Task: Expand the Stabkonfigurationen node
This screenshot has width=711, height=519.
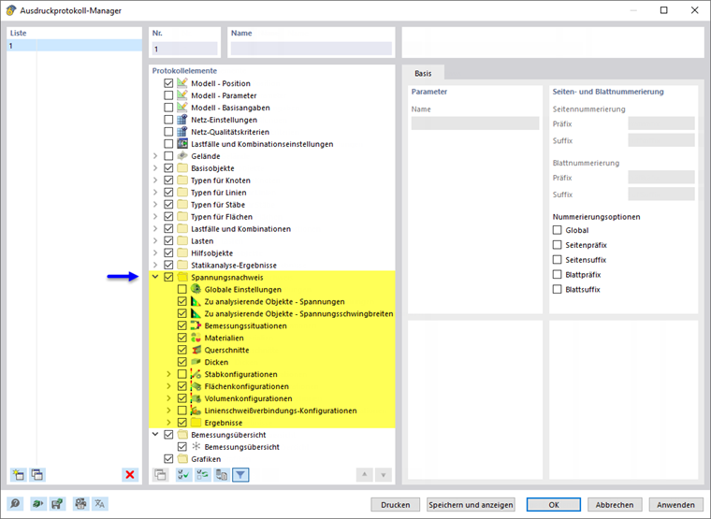Action: 168,374
